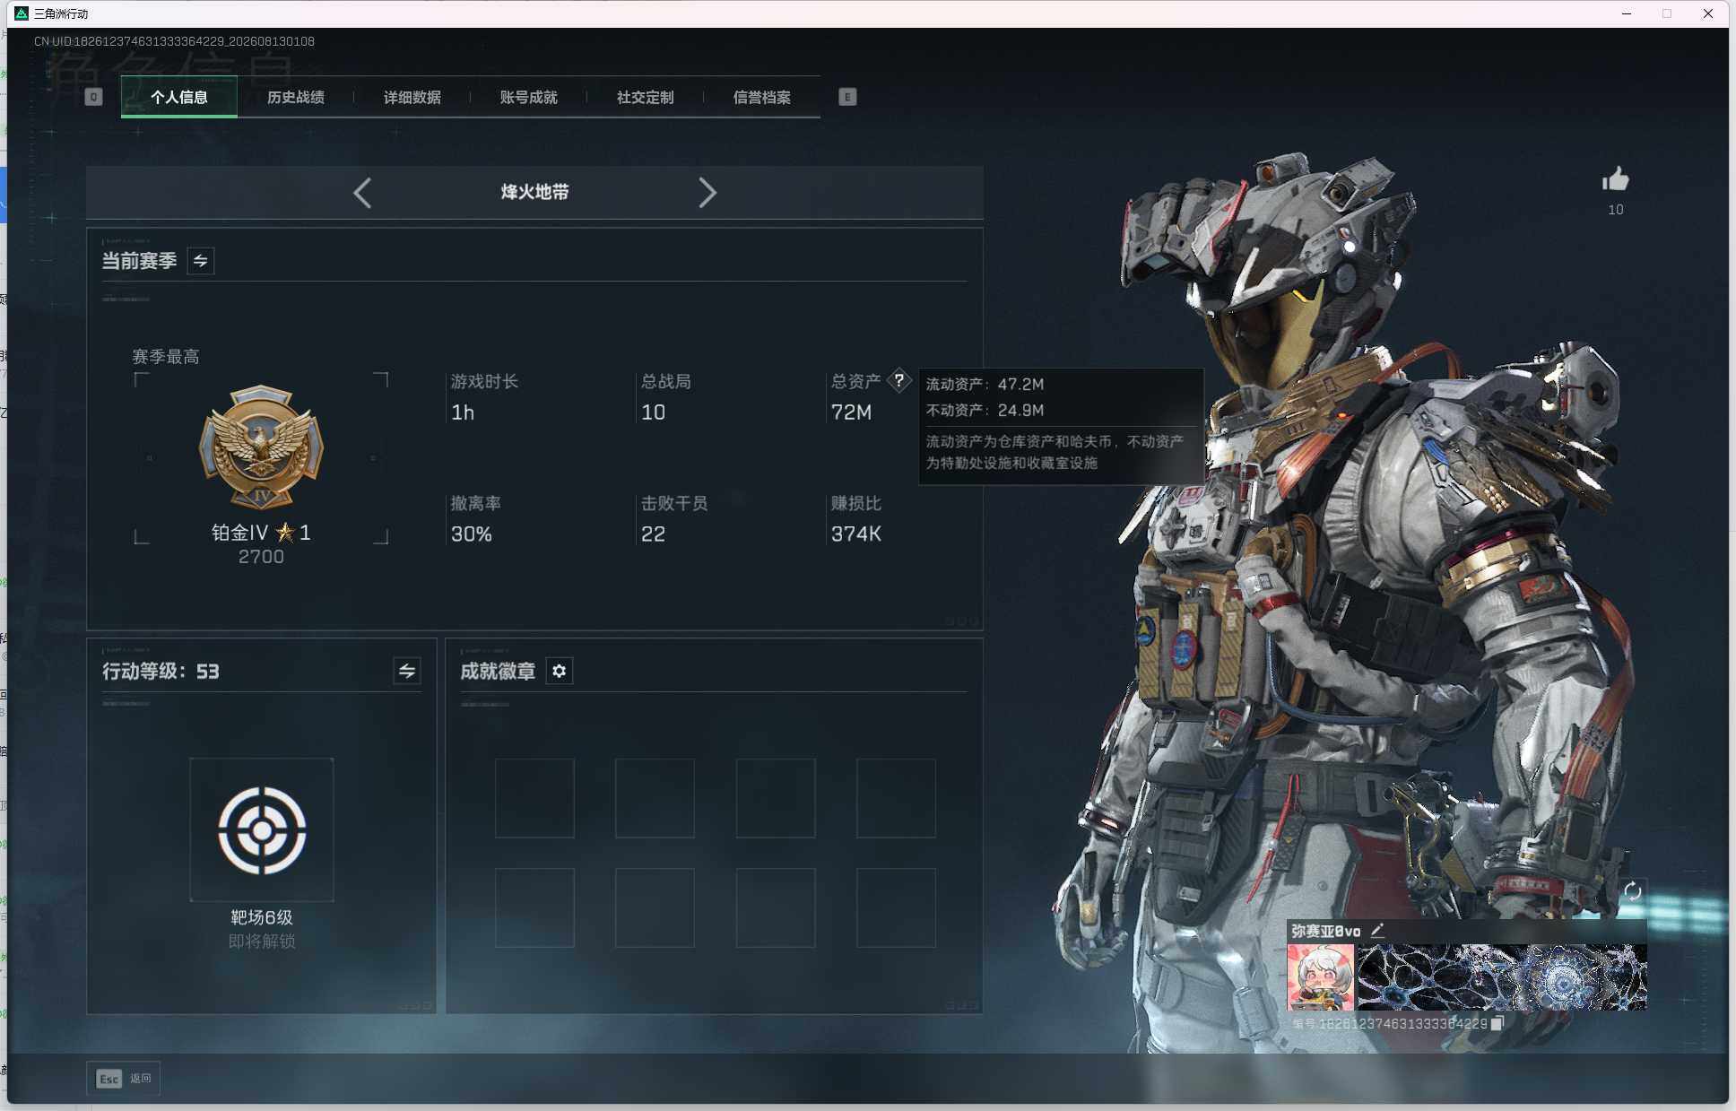Click the 流动资产: 47.2M tooltip line
The height and width of the screenshot is (1111, 1736).
coord(985,384)
